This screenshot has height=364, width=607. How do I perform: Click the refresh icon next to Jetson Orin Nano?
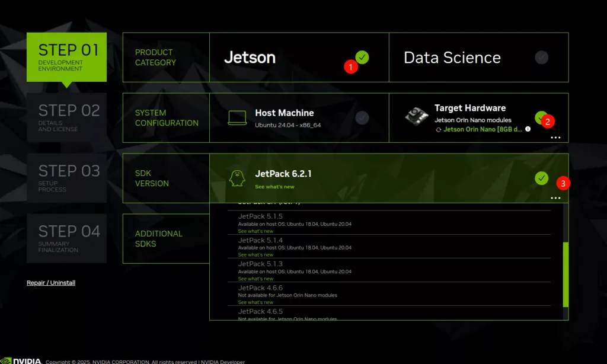[438, 129]
